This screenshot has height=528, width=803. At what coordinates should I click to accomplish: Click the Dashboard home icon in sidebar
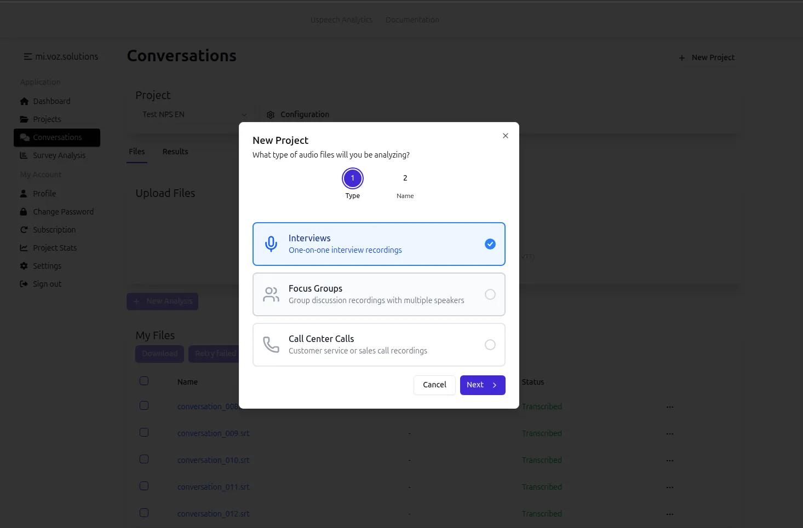click(x=24, y=101)
